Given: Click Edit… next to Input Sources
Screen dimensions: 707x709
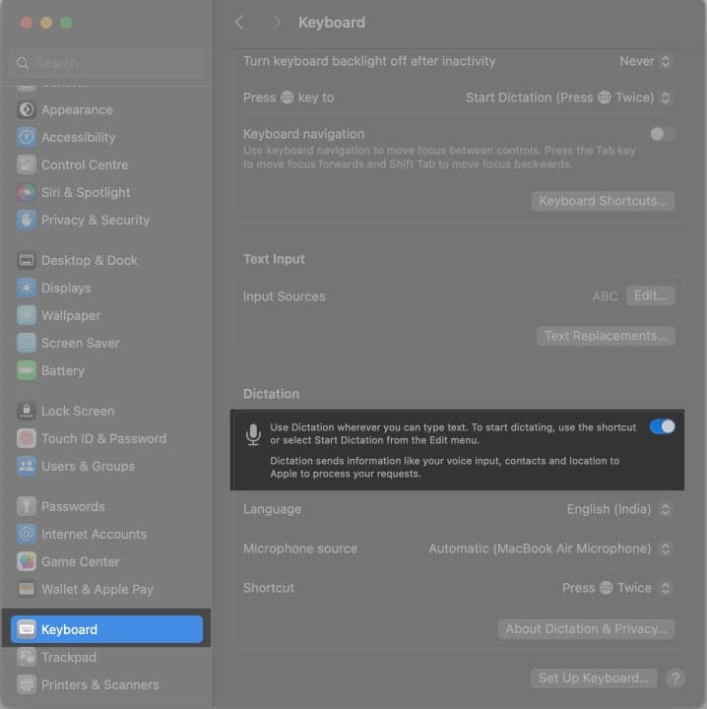Looking at the screenshot, I should point(651,295).
